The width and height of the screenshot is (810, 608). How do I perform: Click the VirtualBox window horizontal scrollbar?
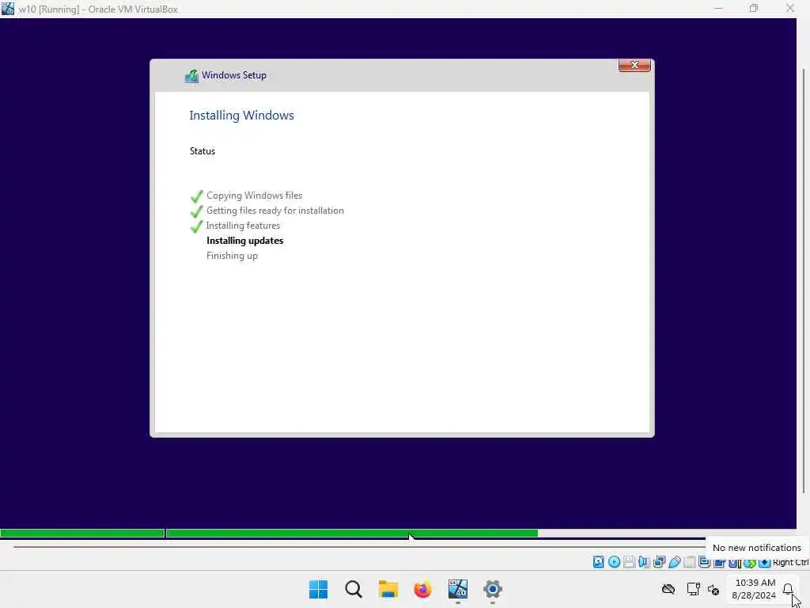(x=360, y=546)
